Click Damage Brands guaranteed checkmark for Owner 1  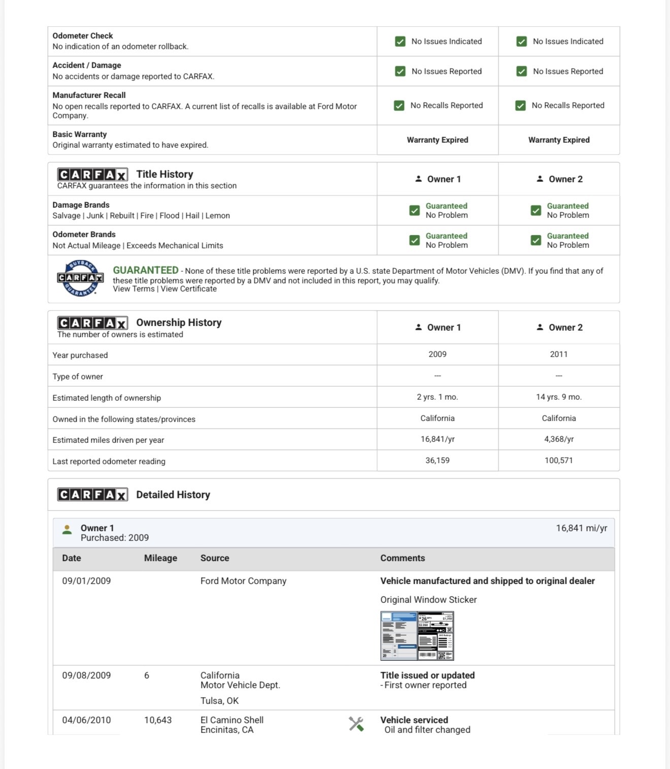415,210
